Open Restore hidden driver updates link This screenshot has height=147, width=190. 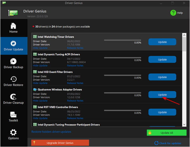(51, 132)
